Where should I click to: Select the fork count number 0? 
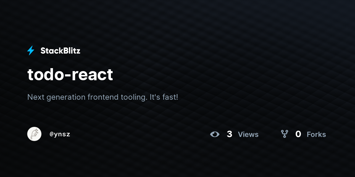pyautogui.click(x=298, y=134)
